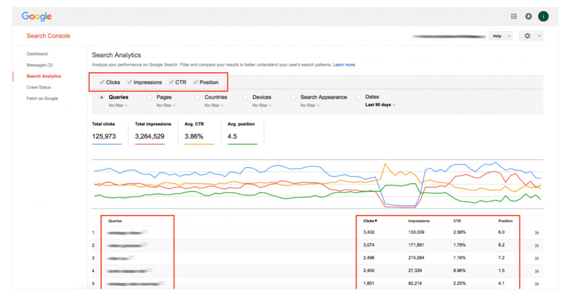Expand details arrow for query row 4
Image resolution: width=569 pixels, height=292 pixels.
click(x=537, y=271)
